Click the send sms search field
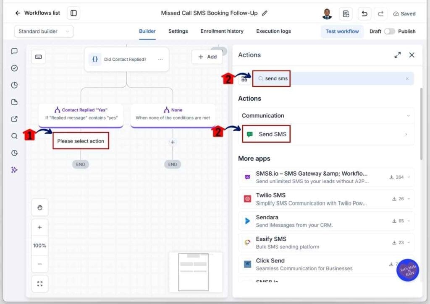This screenshot has width=430, height=304. 333,78
